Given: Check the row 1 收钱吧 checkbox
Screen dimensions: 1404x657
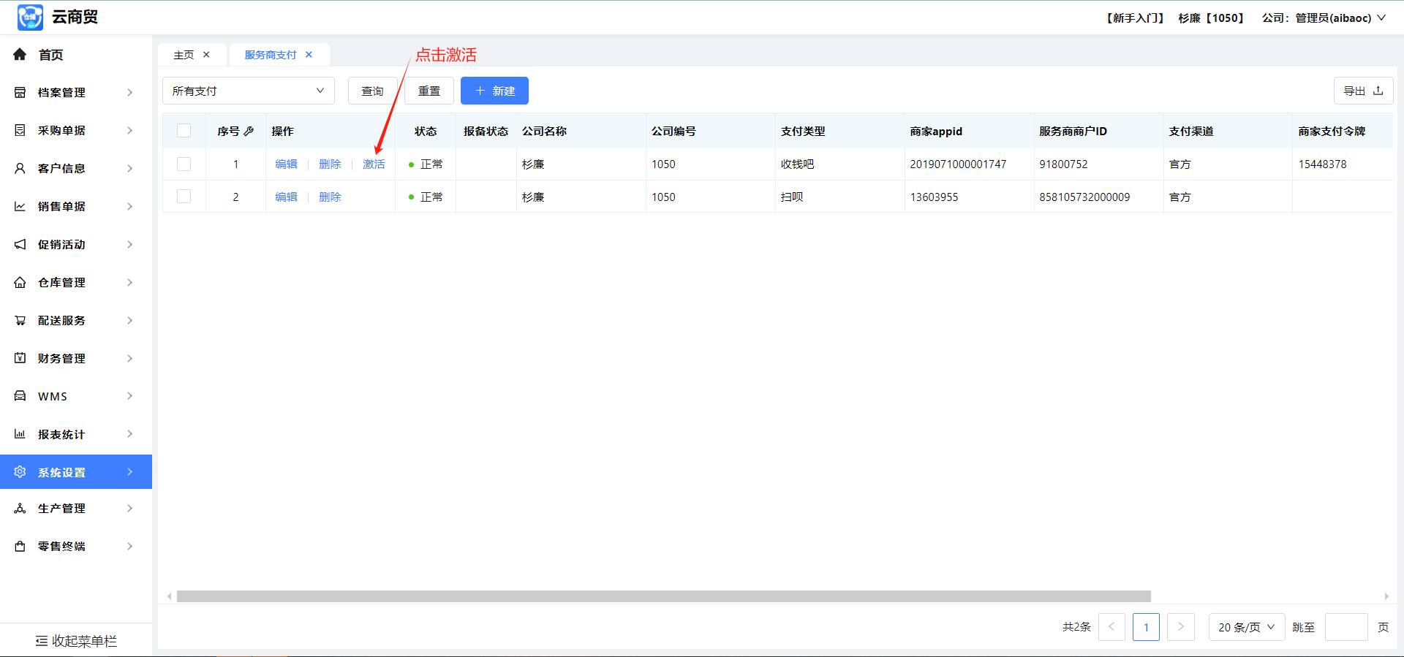Looking at the screenshot, I should pyautogui.click(x=184, y=164).
